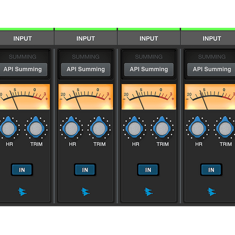Click the SUMMING label on the second strip
235x235 pixels.
[x=86, y=57]
